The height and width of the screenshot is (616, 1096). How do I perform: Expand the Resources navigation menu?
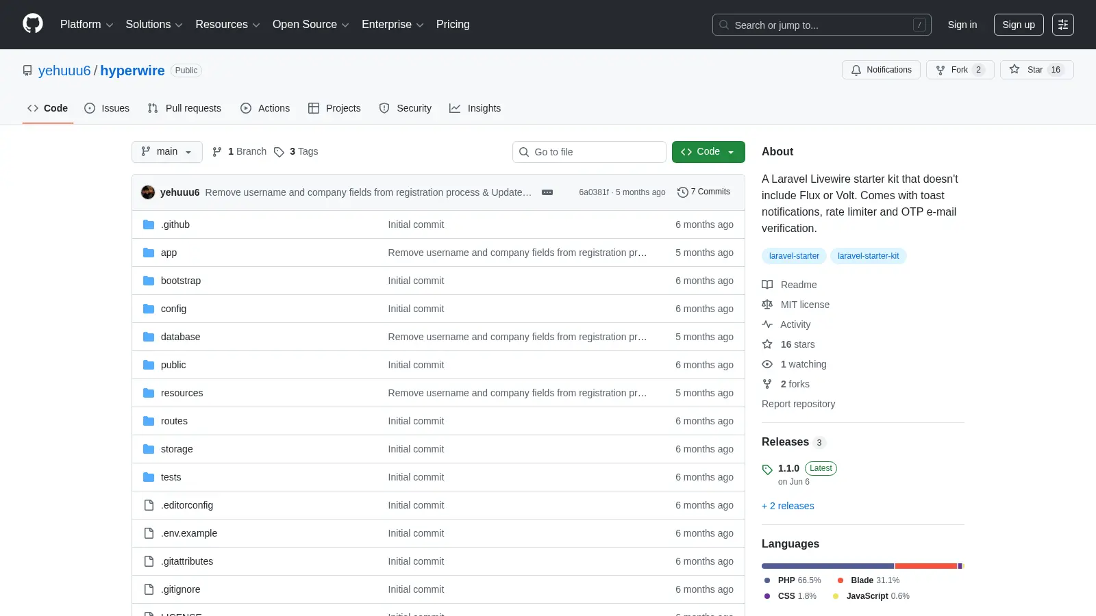[x=227, y=25]
